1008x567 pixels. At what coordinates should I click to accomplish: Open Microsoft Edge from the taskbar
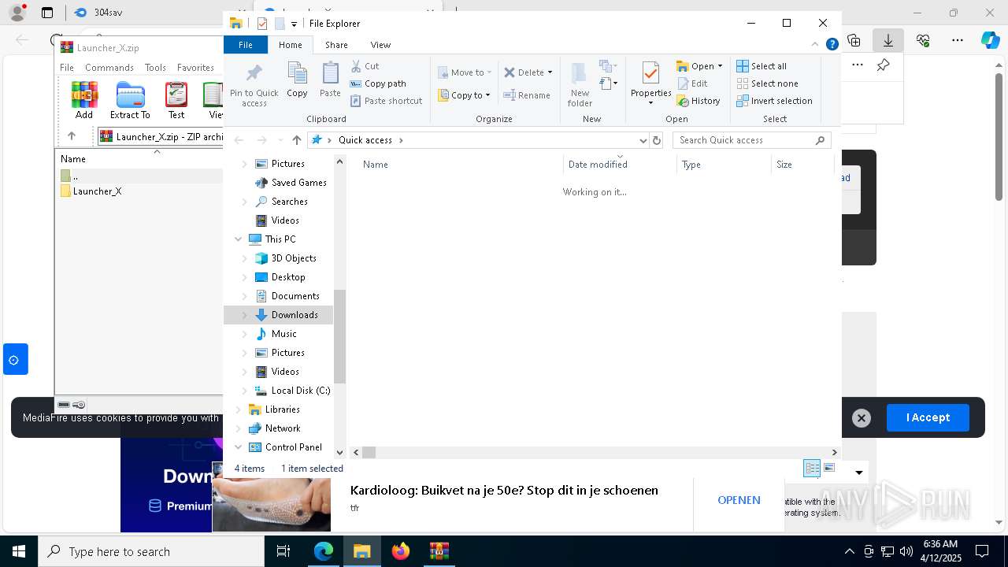click(324, 551)
